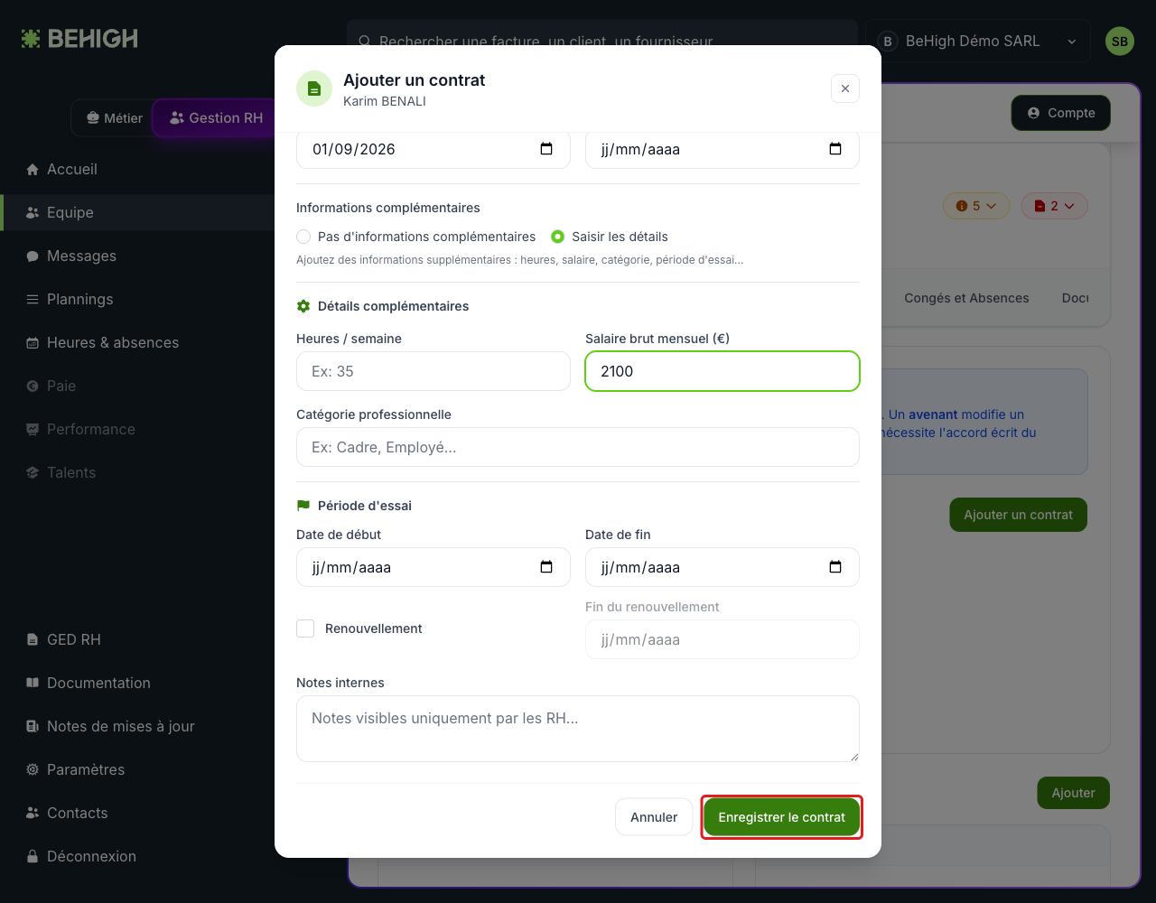Open calendar picker for trial period Date de début
Viewport: 1156px width, 903px height.
pos(546,567)
